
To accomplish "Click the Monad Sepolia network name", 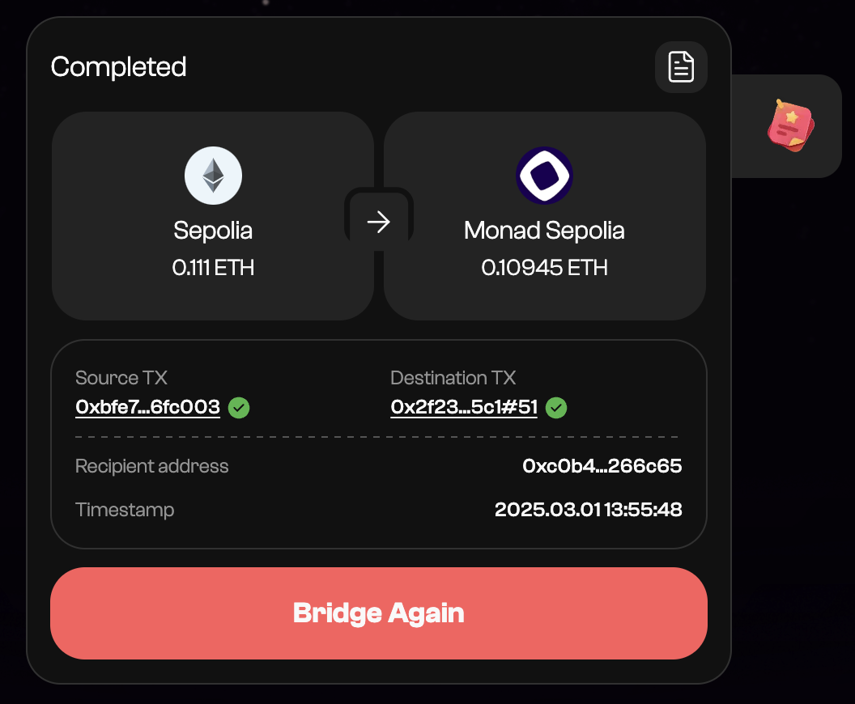I will [x=544, y=231].
